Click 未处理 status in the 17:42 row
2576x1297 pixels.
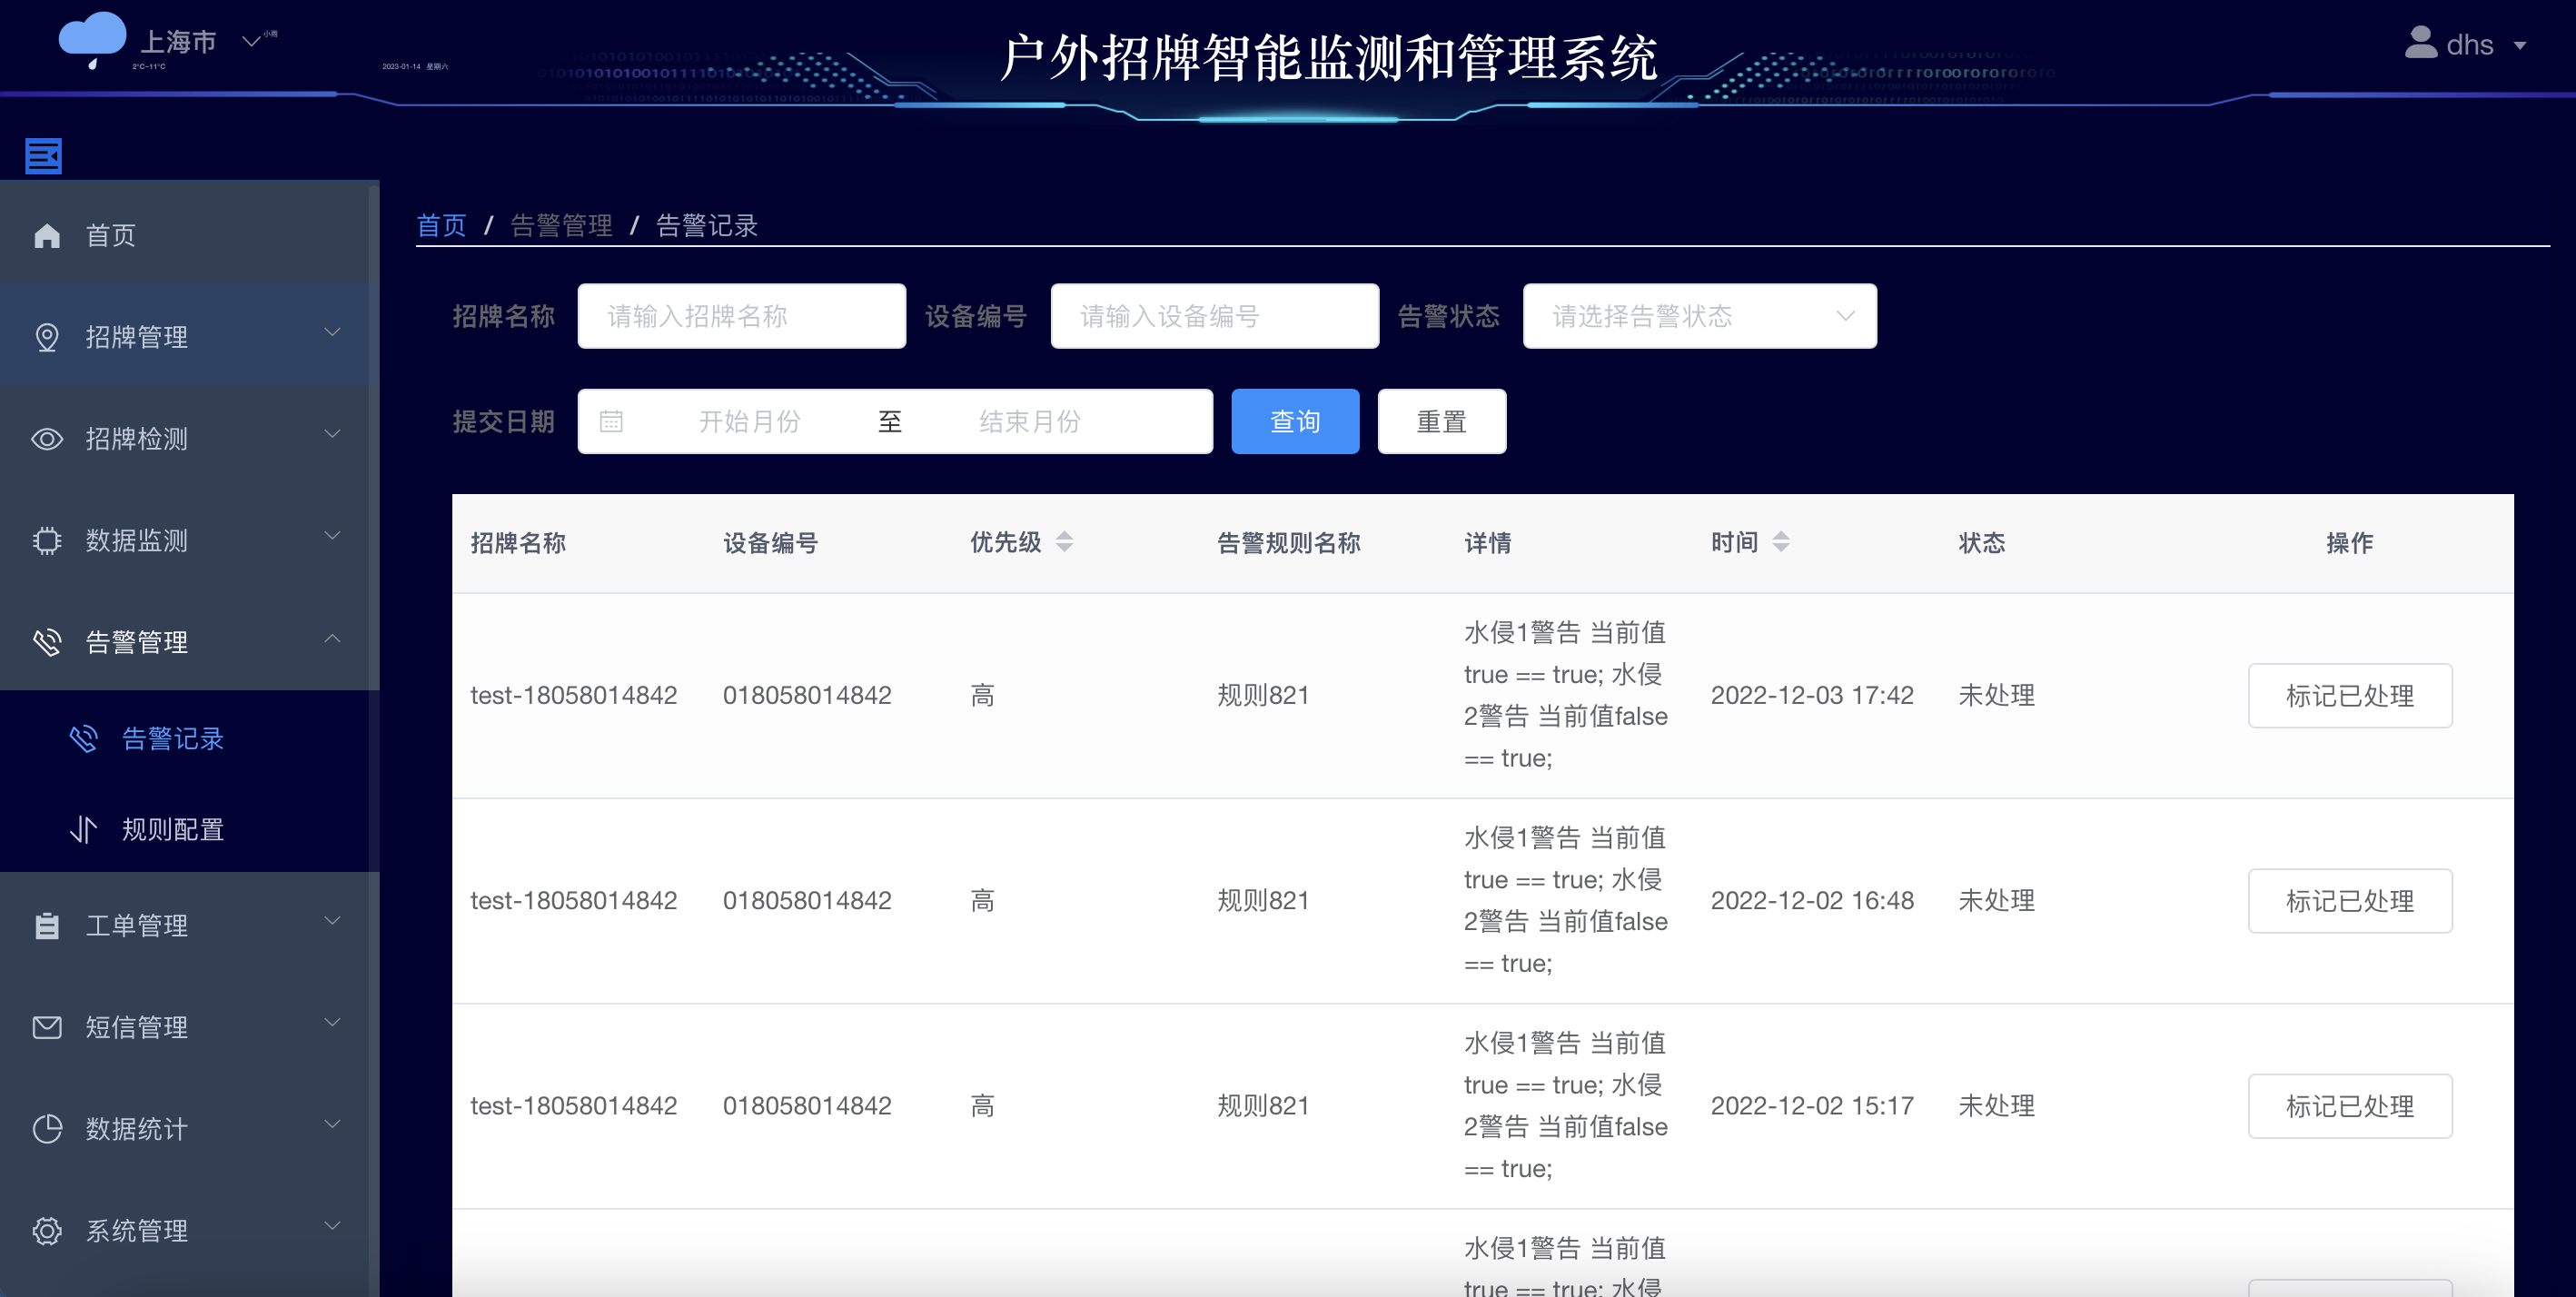pos(1996,696)
